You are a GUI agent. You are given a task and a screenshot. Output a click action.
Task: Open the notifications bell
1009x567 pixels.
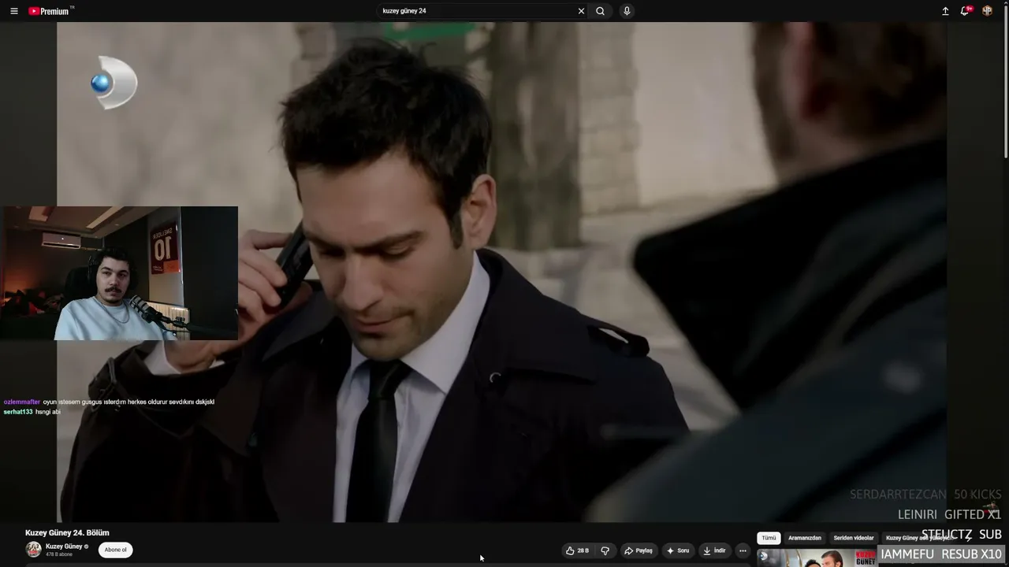[x=965, y=11]
